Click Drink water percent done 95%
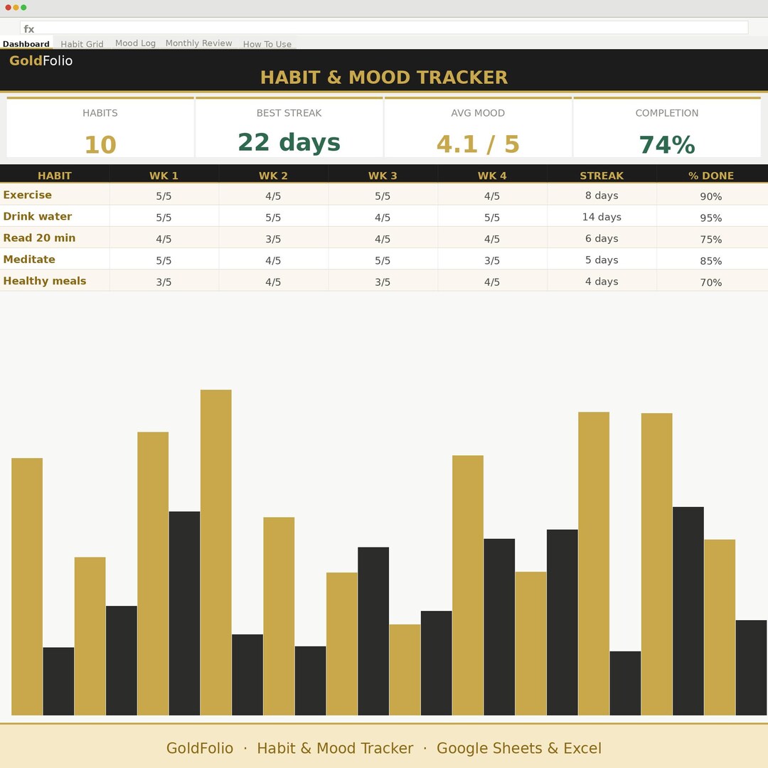This screenshot has width=768, height=768. pos(710,218)
